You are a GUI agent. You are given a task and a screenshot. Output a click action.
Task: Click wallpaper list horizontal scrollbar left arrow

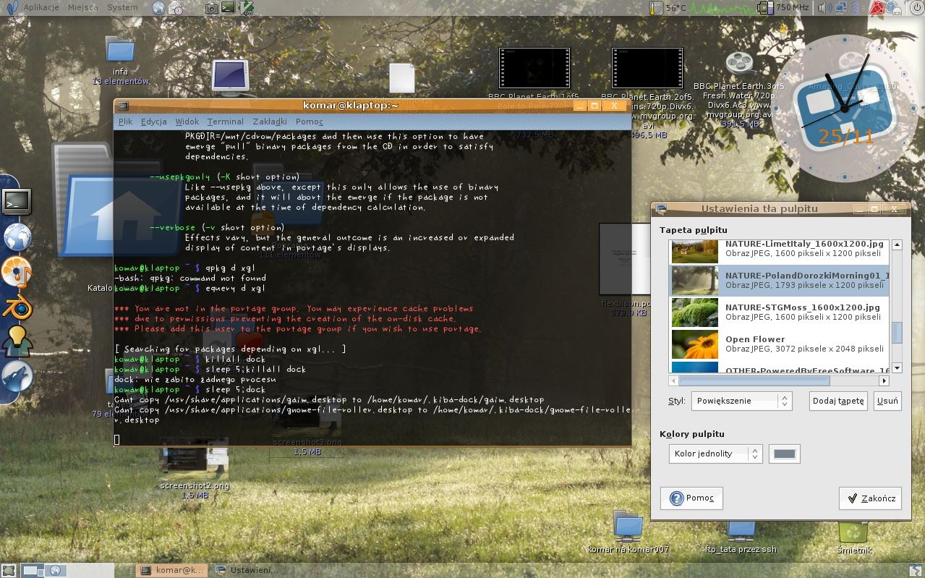pyautogui.click(x=674, y=381)
